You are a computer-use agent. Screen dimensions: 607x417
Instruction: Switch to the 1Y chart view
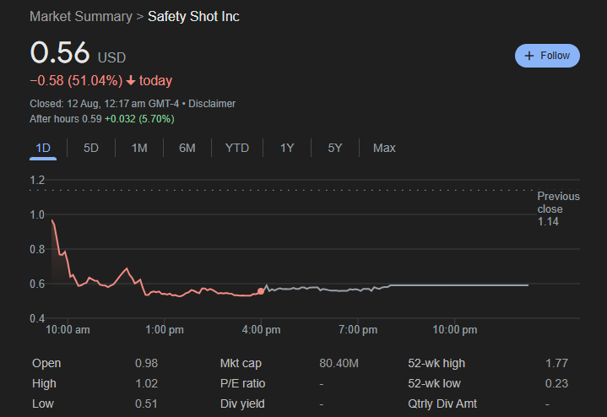pyautogui.click(x=287, y=148)
